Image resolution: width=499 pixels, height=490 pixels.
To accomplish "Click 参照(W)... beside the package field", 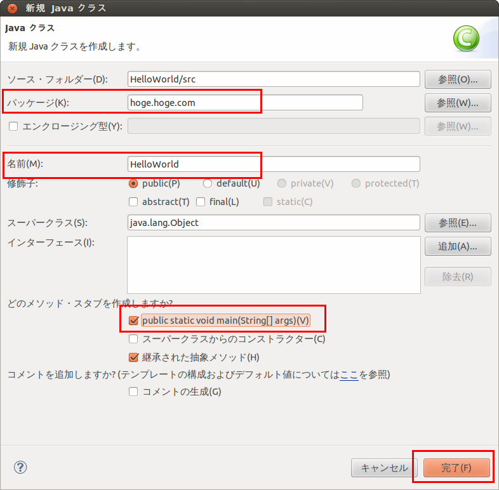I will [458, 103].
